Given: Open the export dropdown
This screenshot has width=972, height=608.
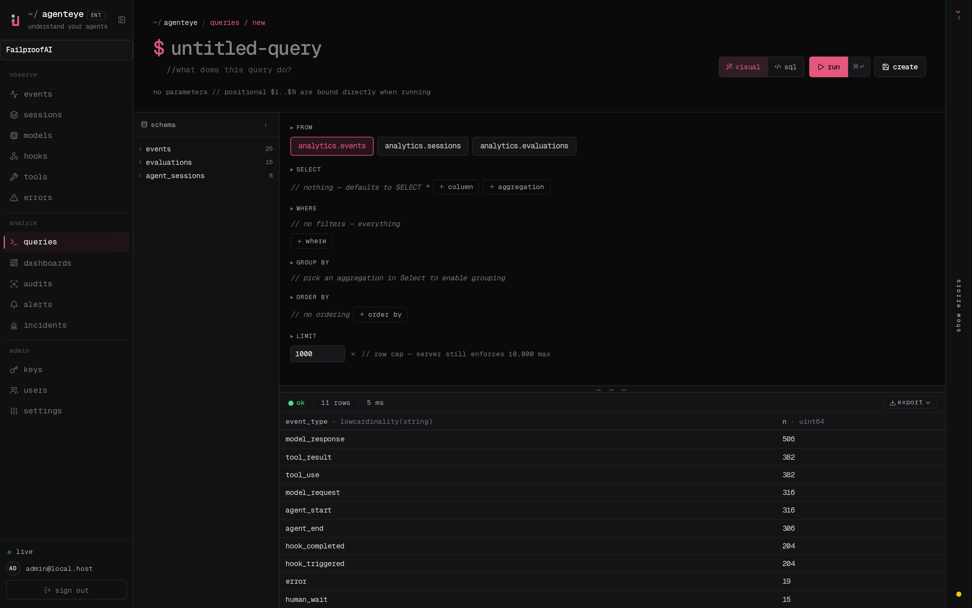Looking at the screenshot, I should pyautogui.click(x=910, y=402).
